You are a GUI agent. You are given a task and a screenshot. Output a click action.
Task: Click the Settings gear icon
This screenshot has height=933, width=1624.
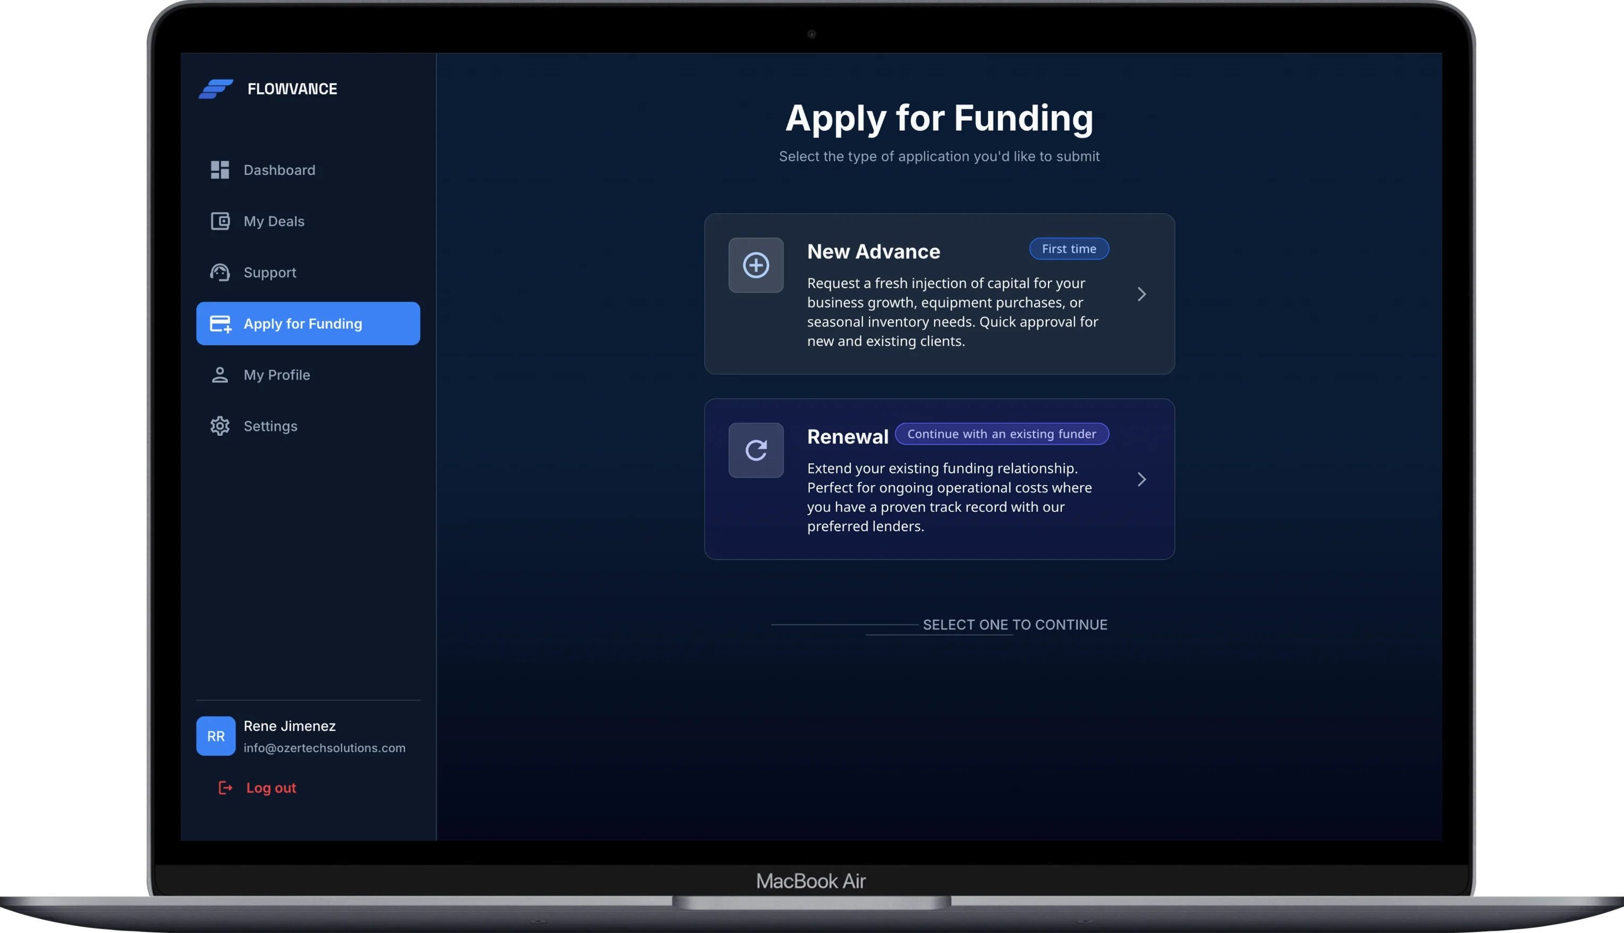[220, 426]
